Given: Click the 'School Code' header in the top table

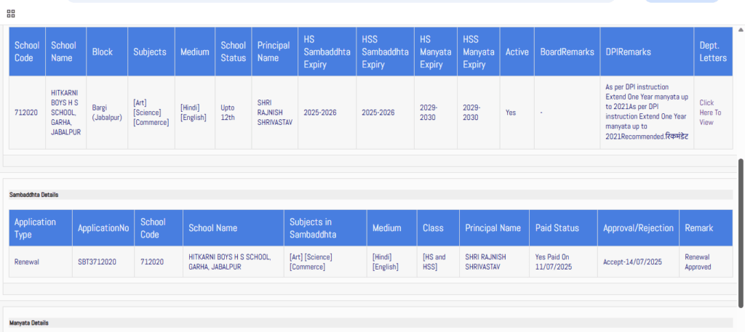Looking at the screenshot, I should pos(27,52).
